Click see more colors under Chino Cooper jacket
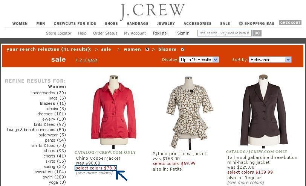306x186 pixels. pyautogui.click(x=94, y=173)
